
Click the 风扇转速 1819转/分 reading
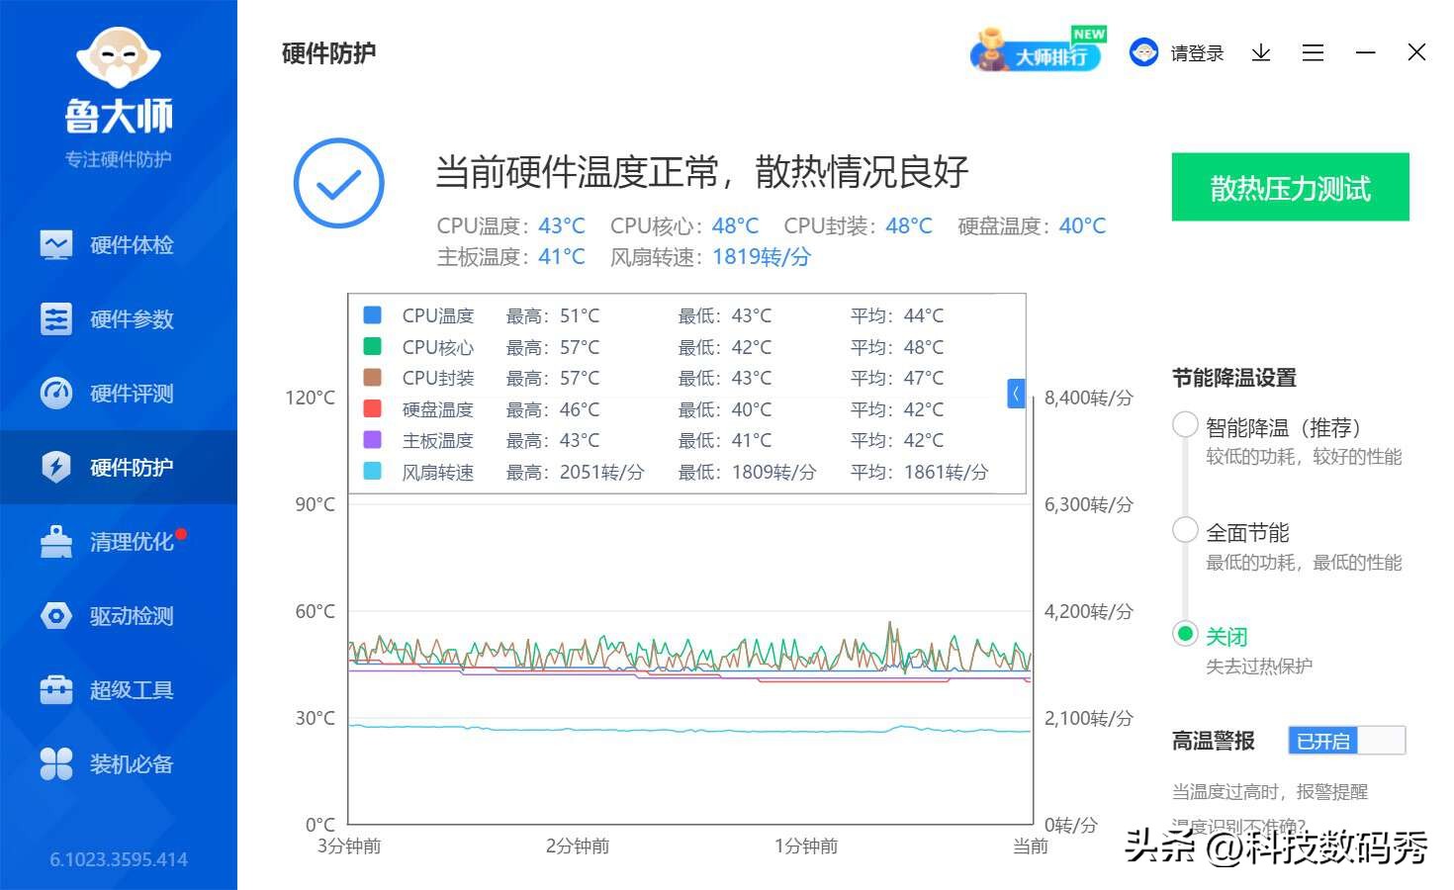(x=762, y=257)
